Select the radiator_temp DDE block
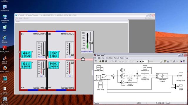Viewport: 188px width, 105px height. tap(181, 76)
